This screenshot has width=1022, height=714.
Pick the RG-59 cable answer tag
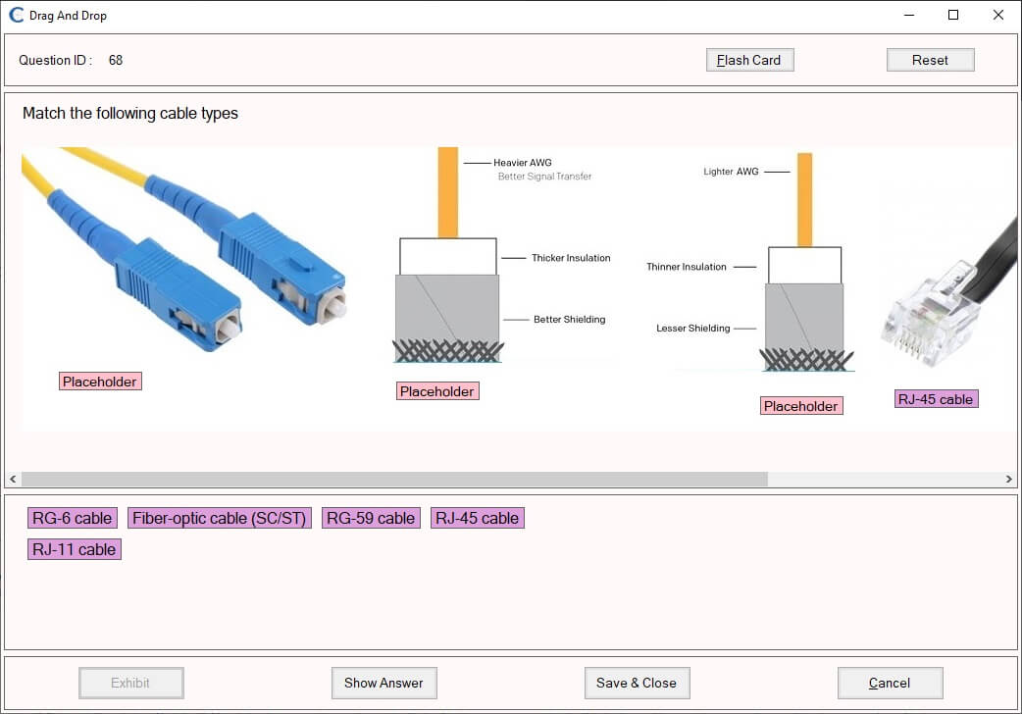coord(371,518)
